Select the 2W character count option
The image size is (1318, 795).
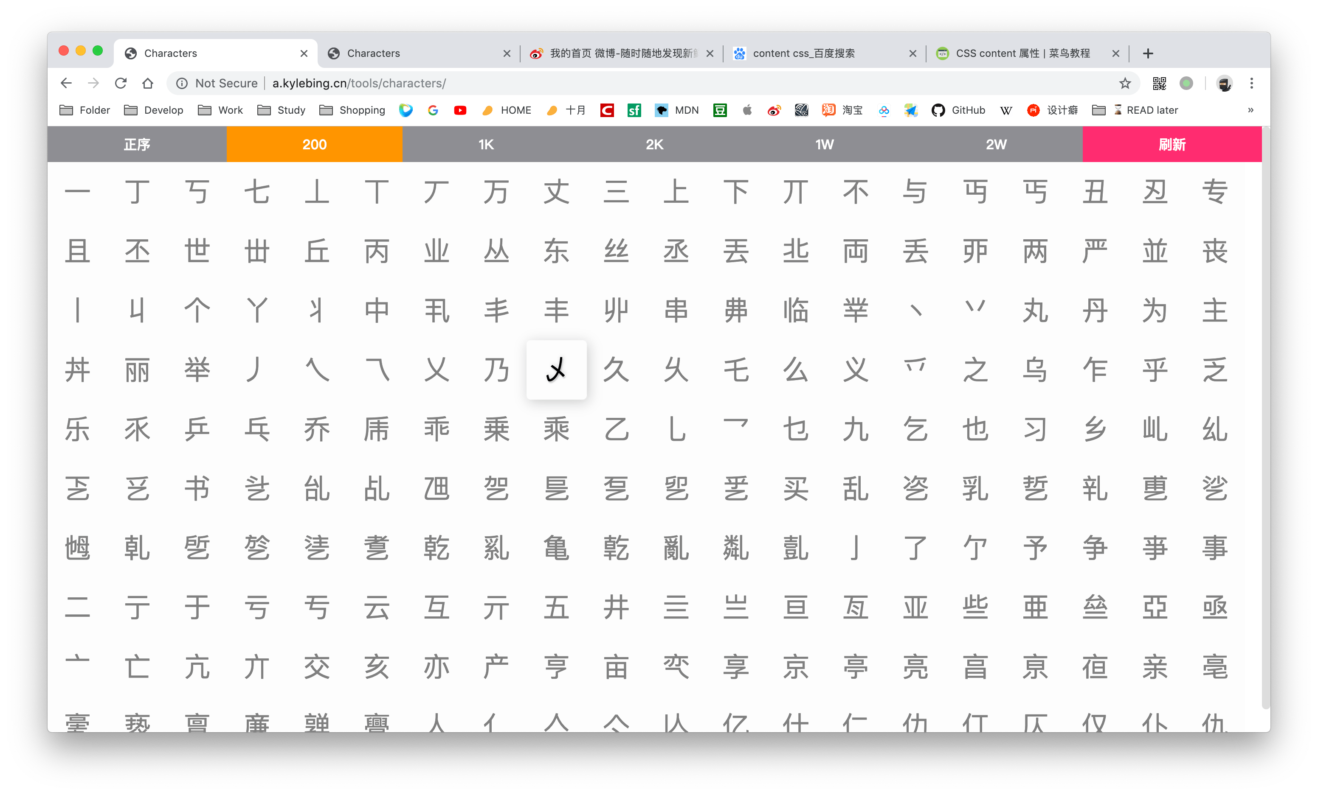[x=996, y=144]
